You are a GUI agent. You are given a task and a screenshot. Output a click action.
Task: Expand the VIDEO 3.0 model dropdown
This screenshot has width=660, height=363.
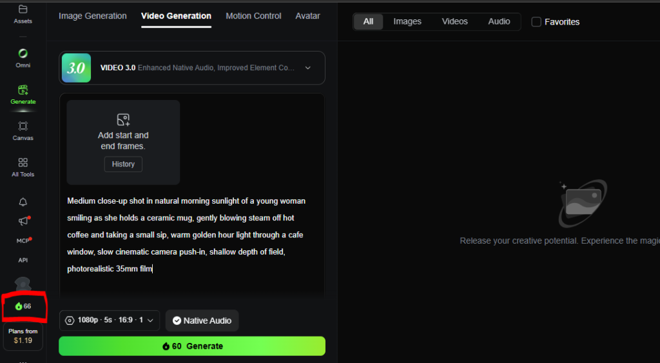192,68
